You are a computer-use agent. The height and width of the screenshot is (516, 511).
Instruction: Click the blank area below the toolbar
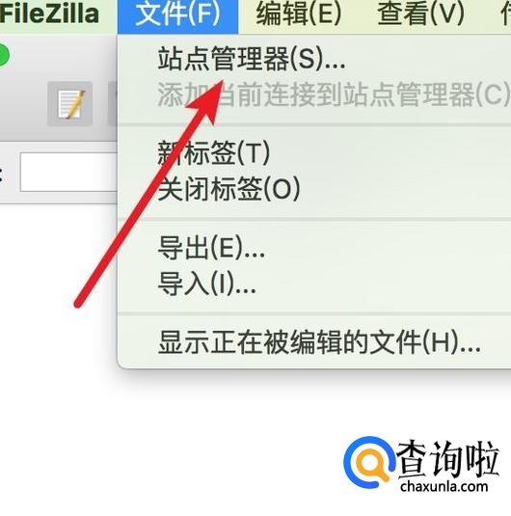(x=59, y=296)
